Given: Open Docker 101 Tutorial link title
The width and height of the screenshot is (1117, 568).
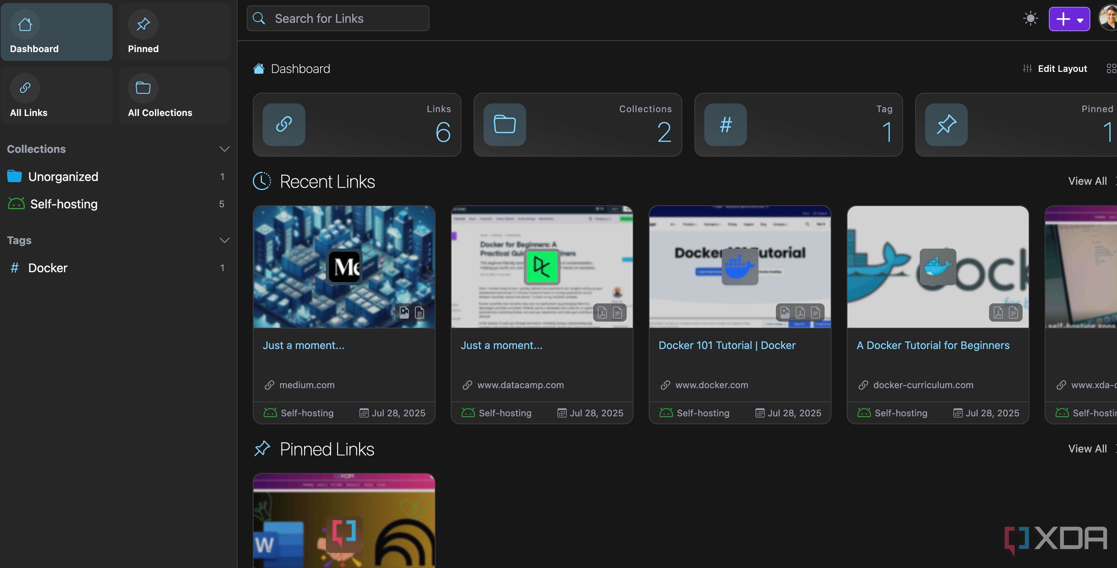Looking at the screenshot, I should point(727,345).
